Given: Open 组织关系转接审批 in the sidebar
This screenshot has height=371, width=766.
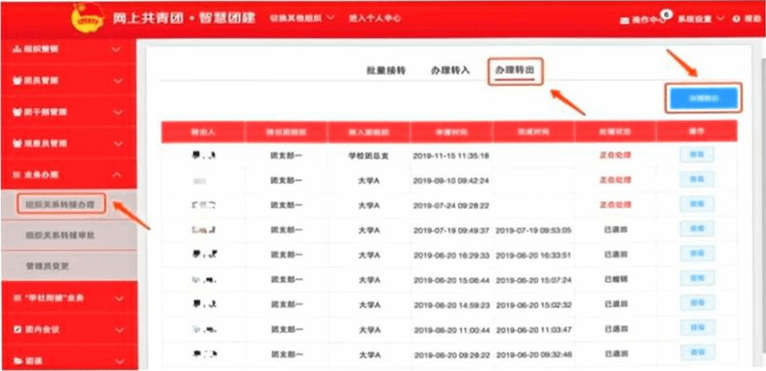Looking at the screenshot, I should (x=60, y=235).
